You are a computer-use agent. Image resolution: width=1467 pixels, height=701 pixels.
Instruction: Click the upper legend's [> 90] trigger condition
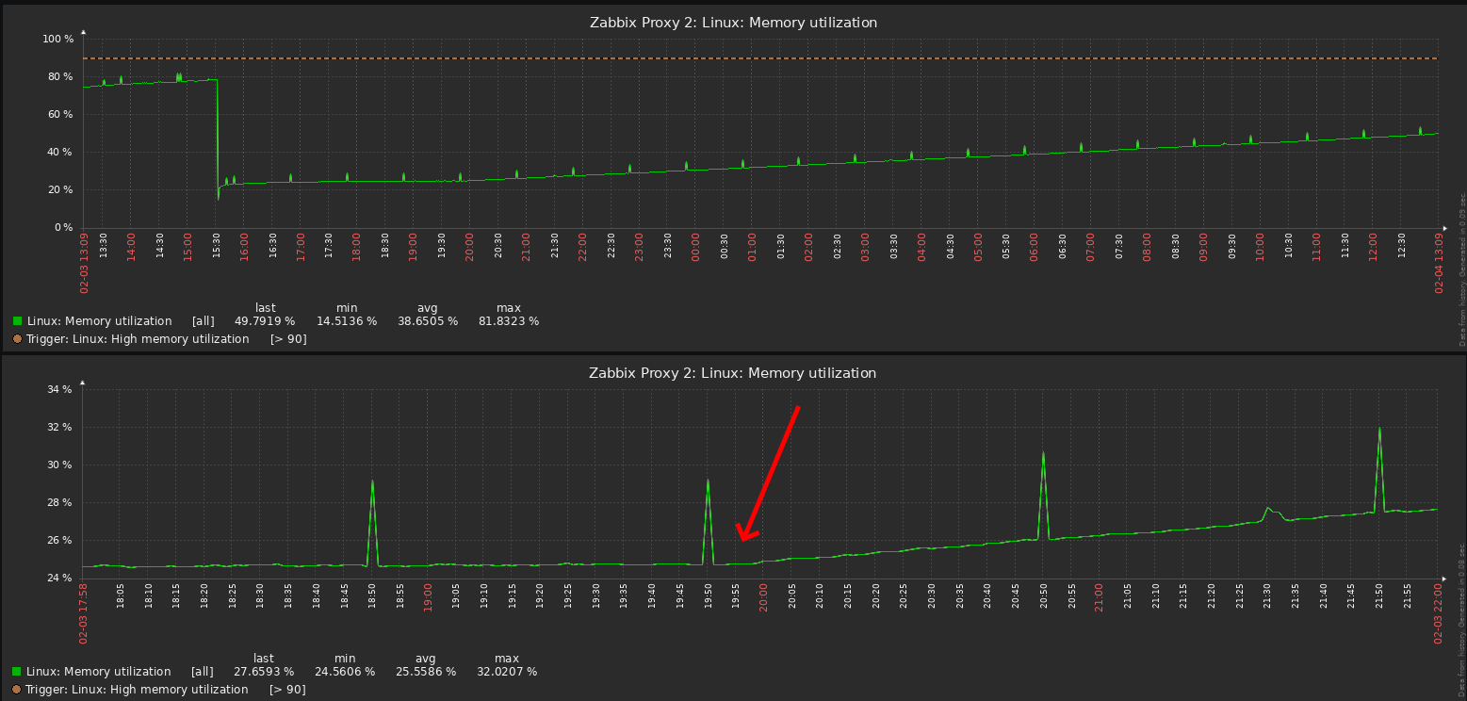coord(288,339)
